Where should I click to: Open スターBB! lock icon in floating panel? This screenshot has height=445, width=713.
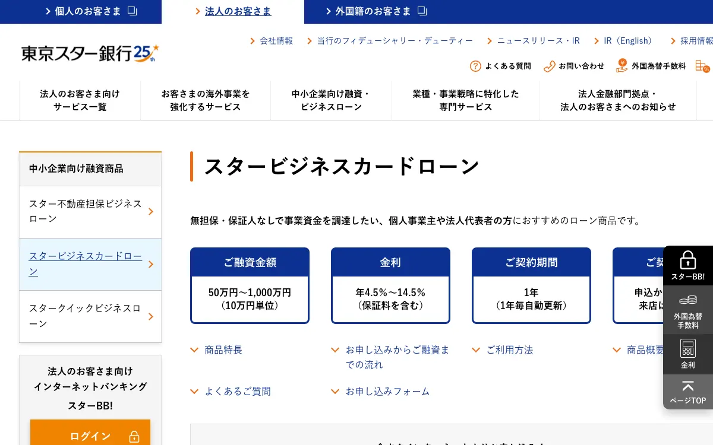688,260
